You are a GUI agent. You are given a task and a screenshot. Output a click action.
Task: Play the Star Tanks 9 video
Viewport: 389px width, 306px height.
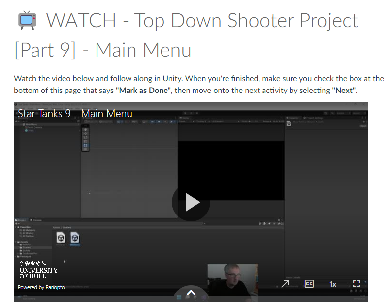pos(191,202)
